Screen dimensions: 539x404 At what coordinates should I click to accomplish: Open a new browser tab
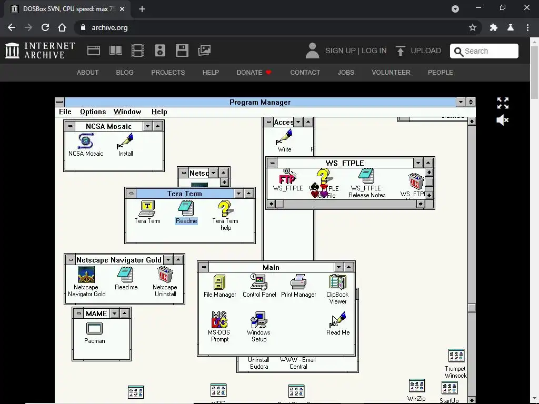142,9
